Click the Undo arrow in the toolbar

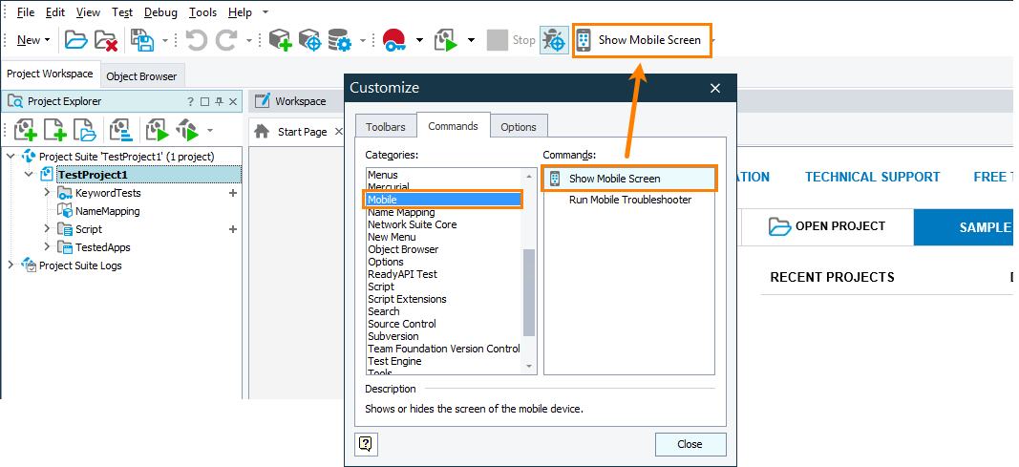click(196, 40)
